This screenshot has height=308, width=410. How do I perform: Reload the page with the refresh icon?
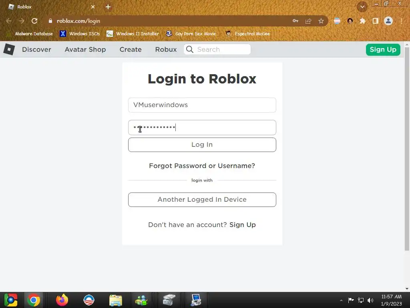click(34, 21)
